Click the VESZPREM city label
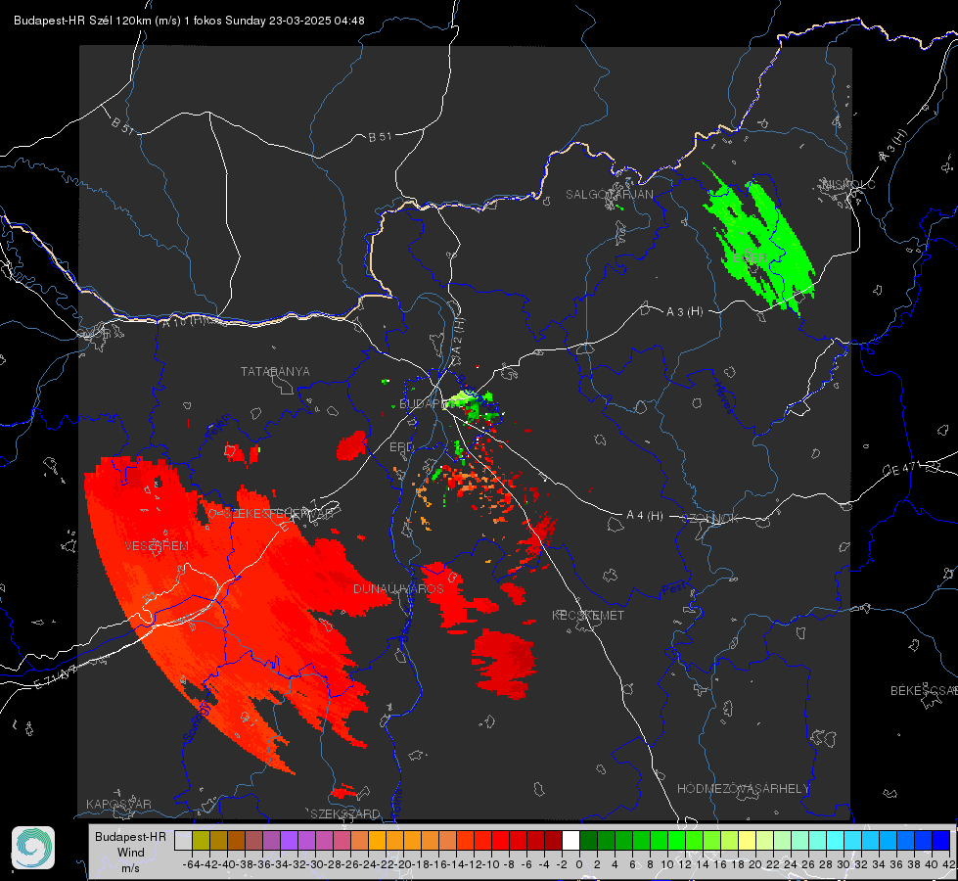The width and height of the screenshot is (958, 881). pos(157,545)
